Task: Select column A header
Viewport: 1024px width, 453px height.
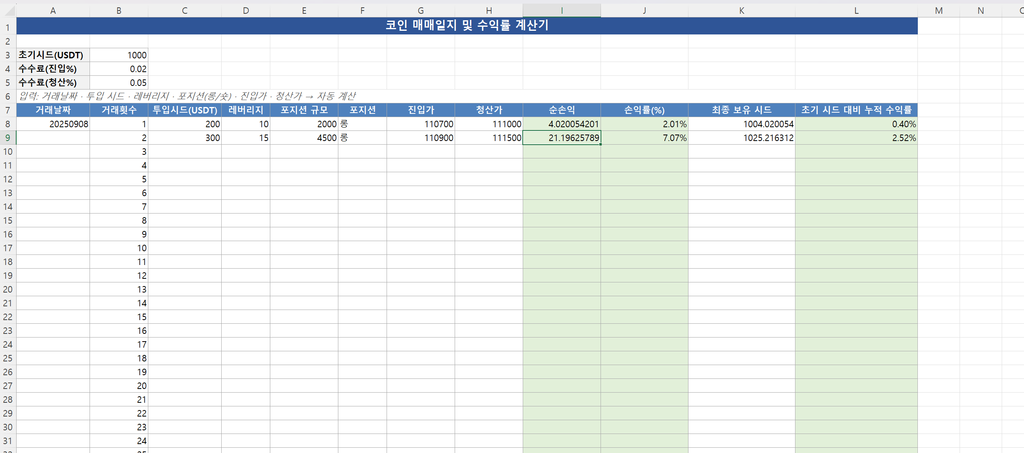Action: coord(53,11)
